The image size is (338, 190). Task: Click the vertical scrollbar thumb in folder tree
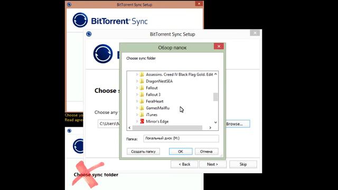pyautogui.click(x=215, y=97)
